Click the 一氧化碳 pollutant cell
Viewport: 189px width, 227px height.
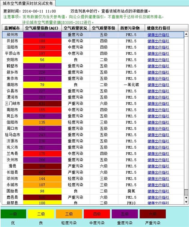click(x=131, y=85)
